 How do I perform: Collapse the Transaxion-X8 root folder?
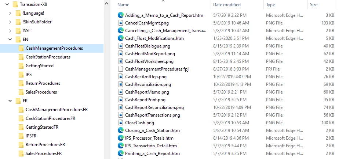7,4
